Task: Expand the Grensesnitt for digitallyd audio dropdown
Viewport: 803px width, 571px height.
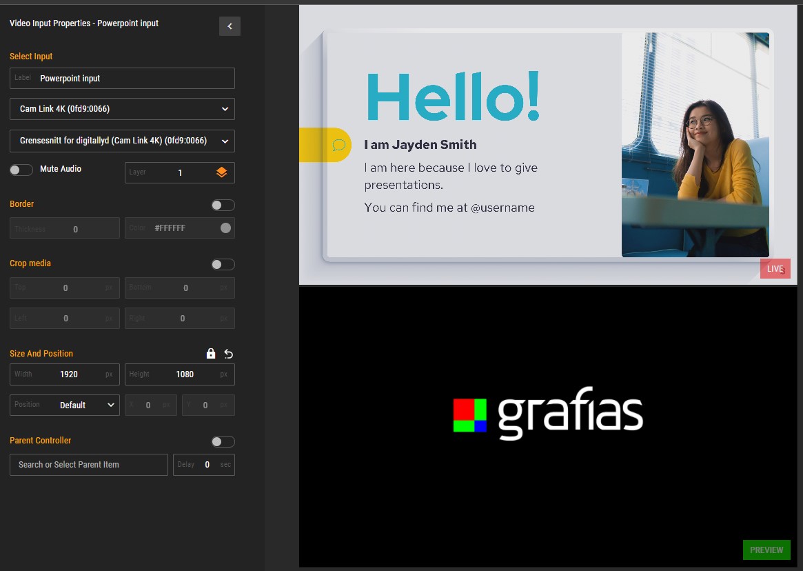Action: (123, 141)
